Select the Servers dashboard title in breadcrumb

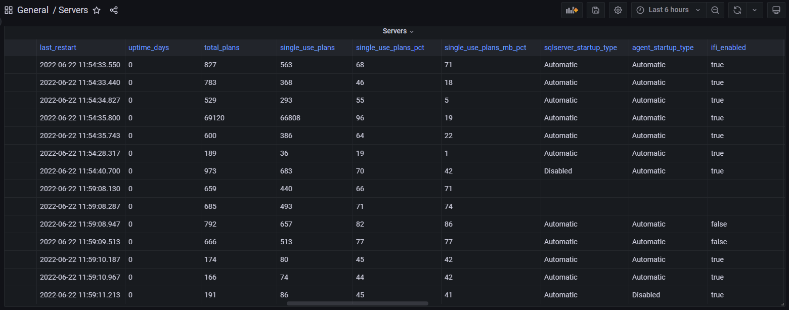(72, 10)
